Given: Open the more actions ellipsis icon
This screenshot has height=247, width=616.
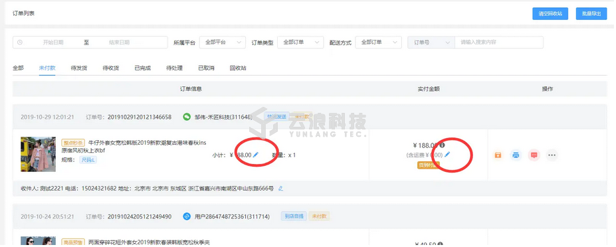Looking at the screenshot, I should [552, 155].
